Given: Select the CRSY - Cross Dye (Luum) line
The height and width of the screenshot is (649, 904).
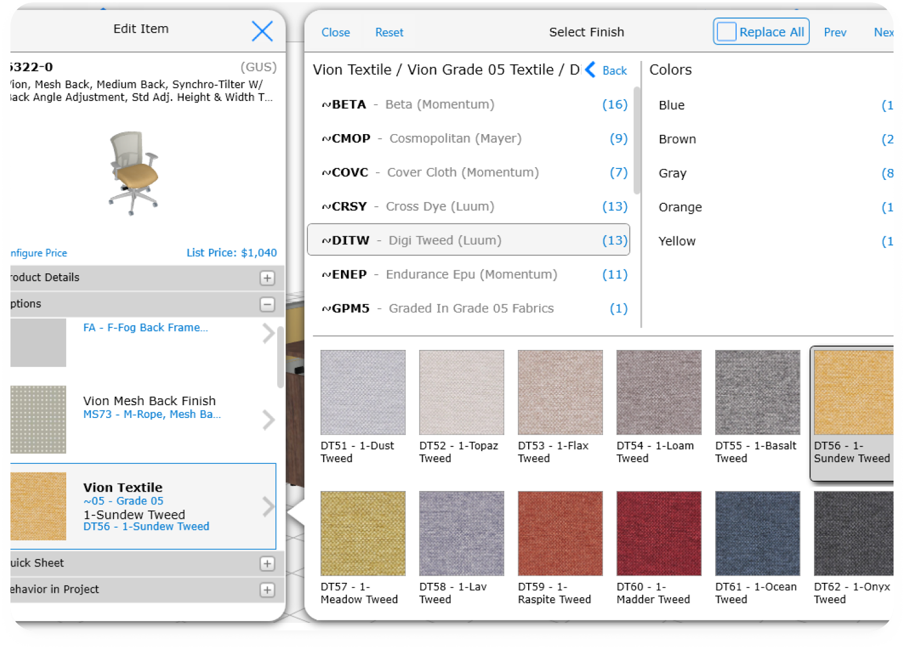Looking at the screenshot, I should 469,206.
